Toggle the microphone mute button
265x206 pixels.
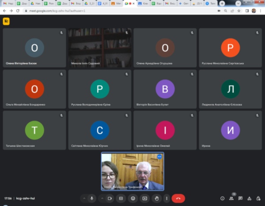(92, 198)
